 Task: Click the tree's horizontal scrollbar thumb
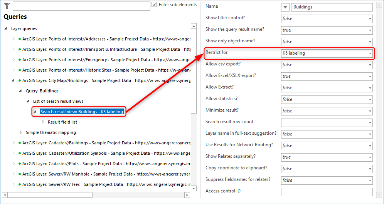coord(50,195)
